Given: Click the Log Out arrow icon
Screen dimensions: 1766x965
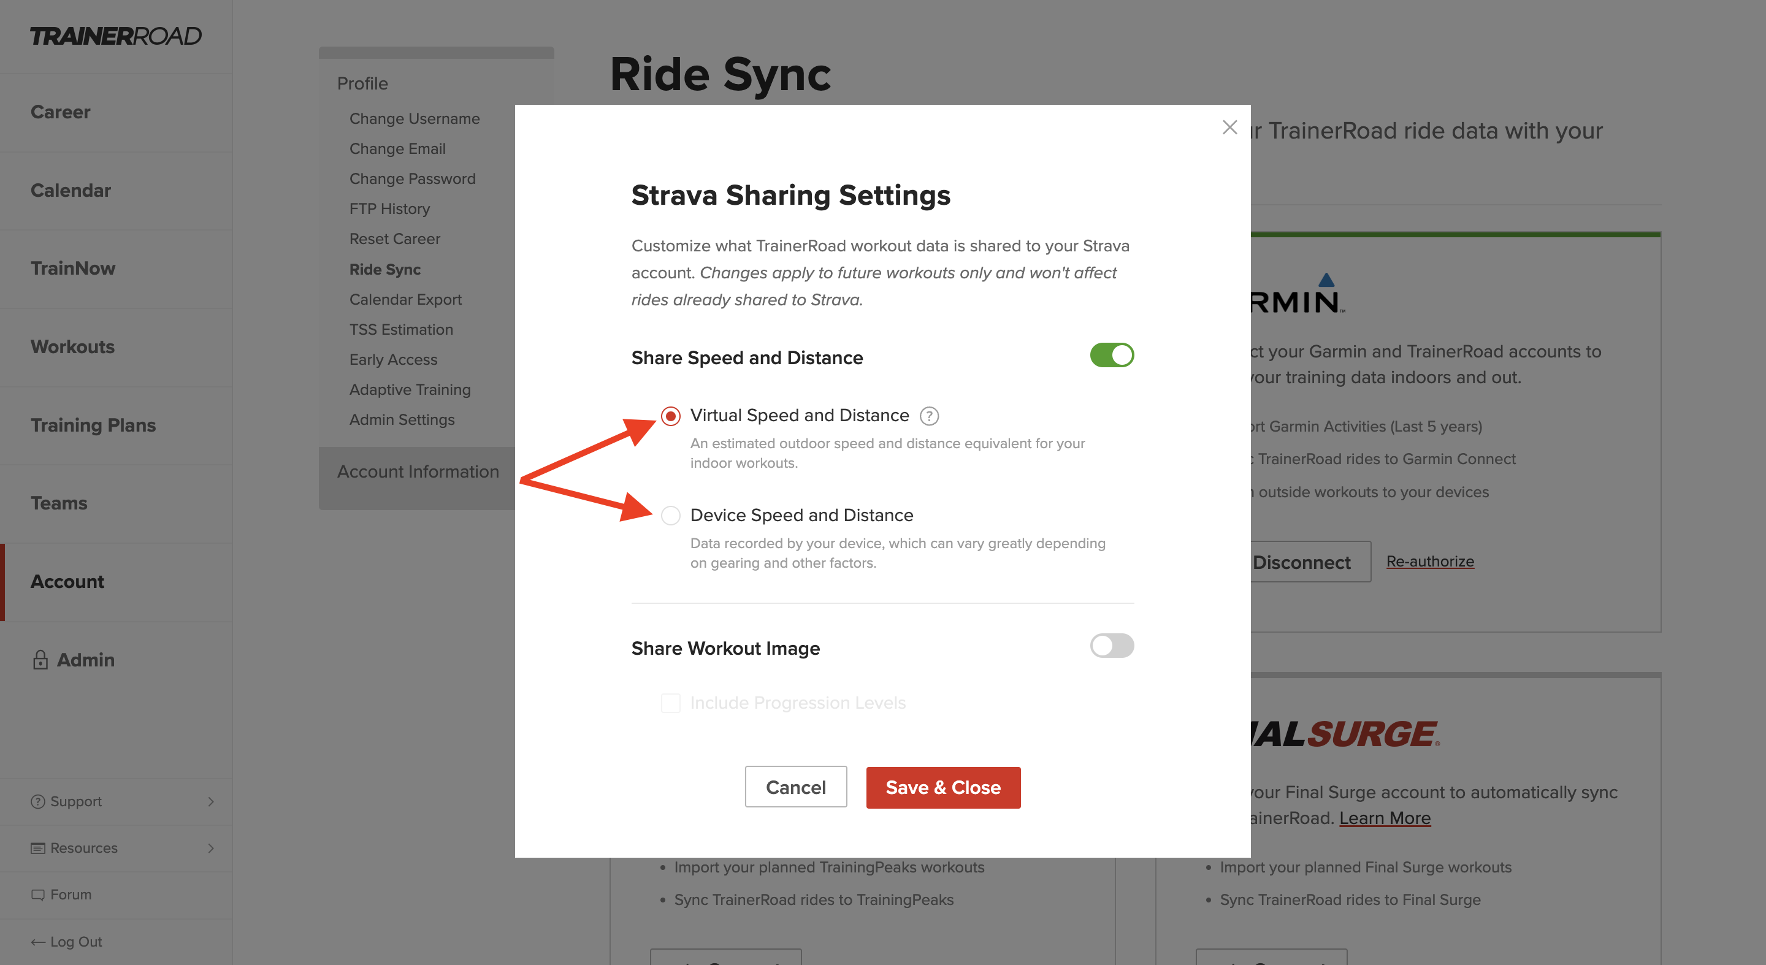Looking at the screenshot, I should coord(36,941).
